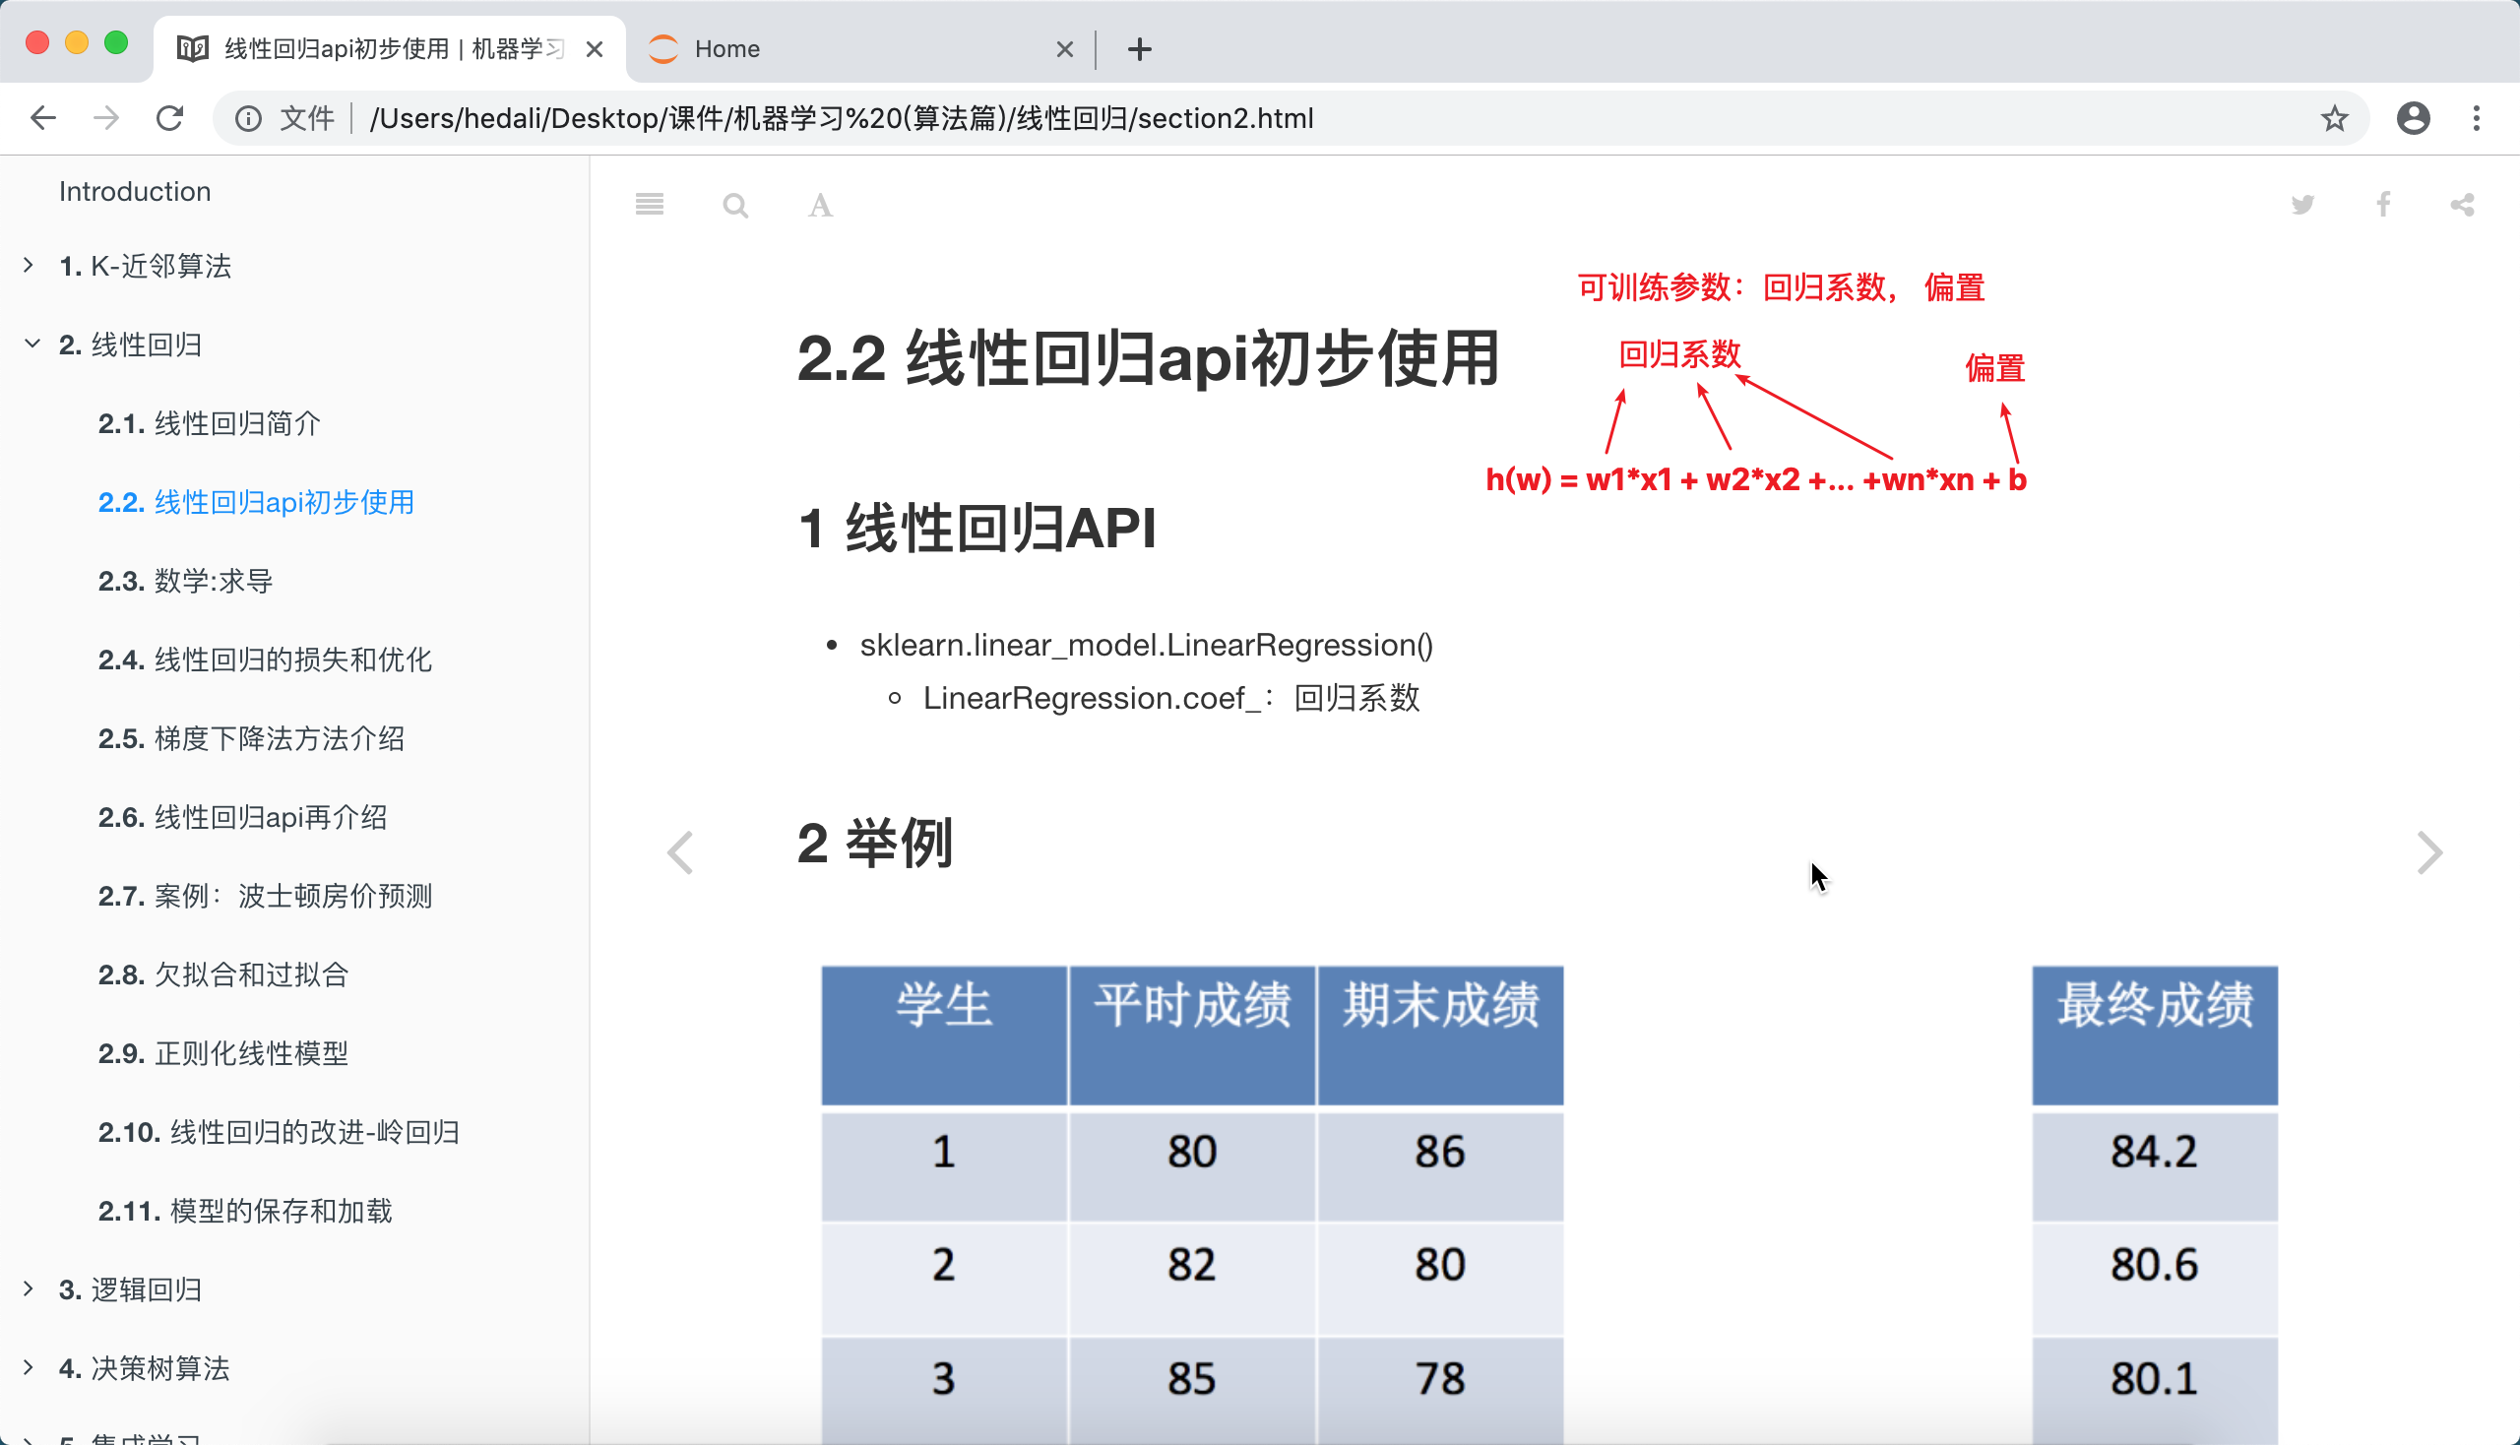Open the share options icon
The height and width of the screenshot is (1445, 2520).
(x=2463, y=205)
